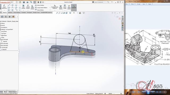Click Linear Sketch Pattern

click(41, 8)
